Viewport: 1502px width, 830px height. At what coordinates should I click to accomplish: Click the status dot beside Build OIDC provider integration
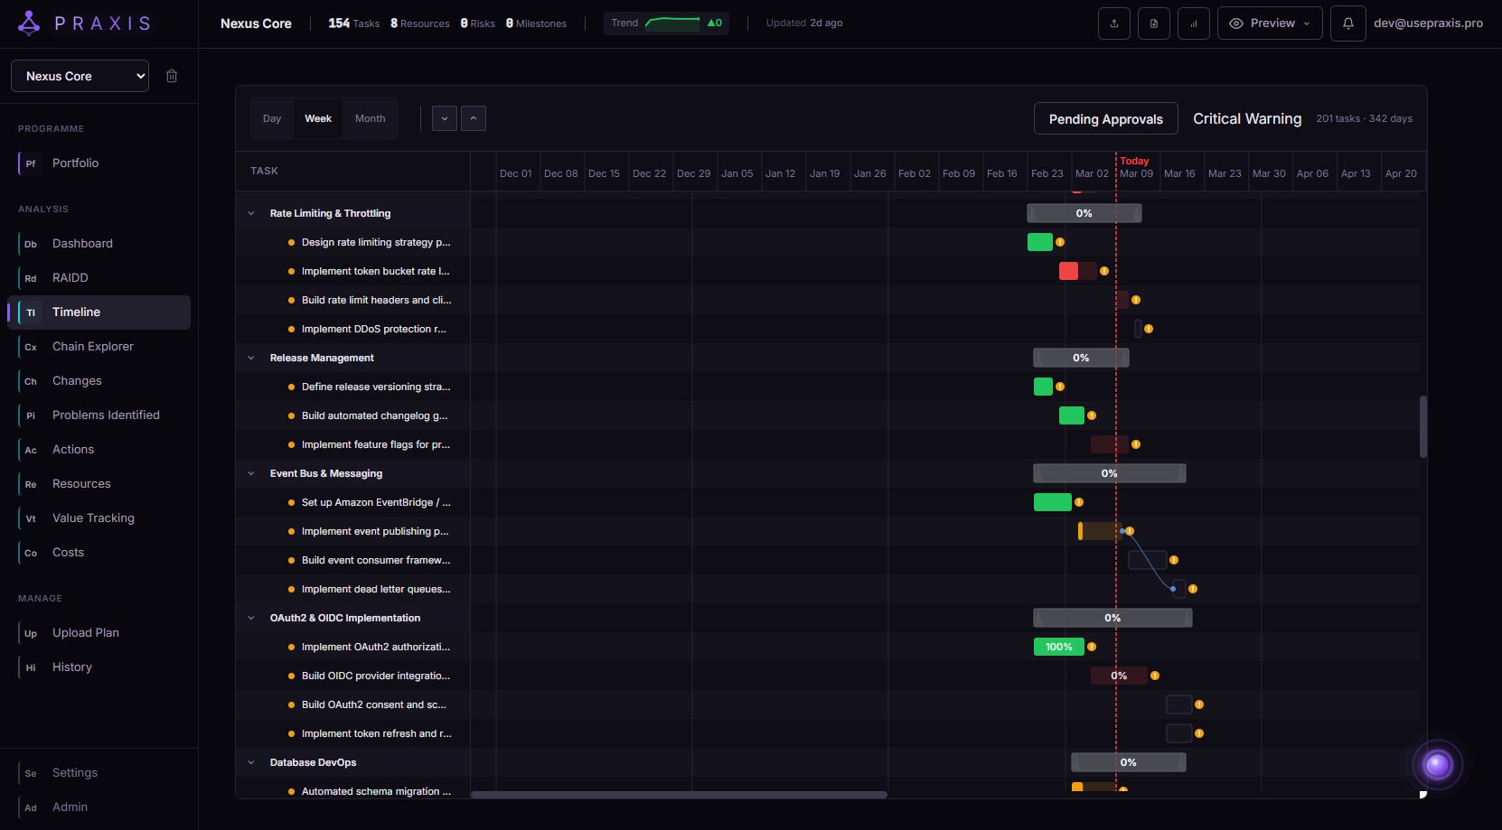(x=290, y=676)
